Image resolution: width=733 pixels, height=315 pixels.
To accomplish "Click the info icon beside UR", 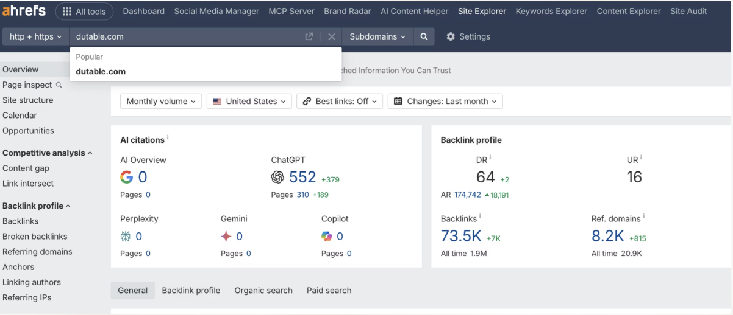I will point(641,157).
